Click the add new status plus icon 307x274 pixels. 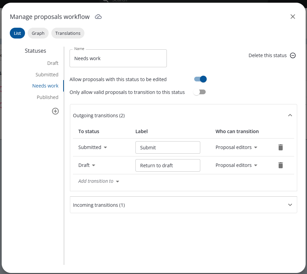pos(55,111)
